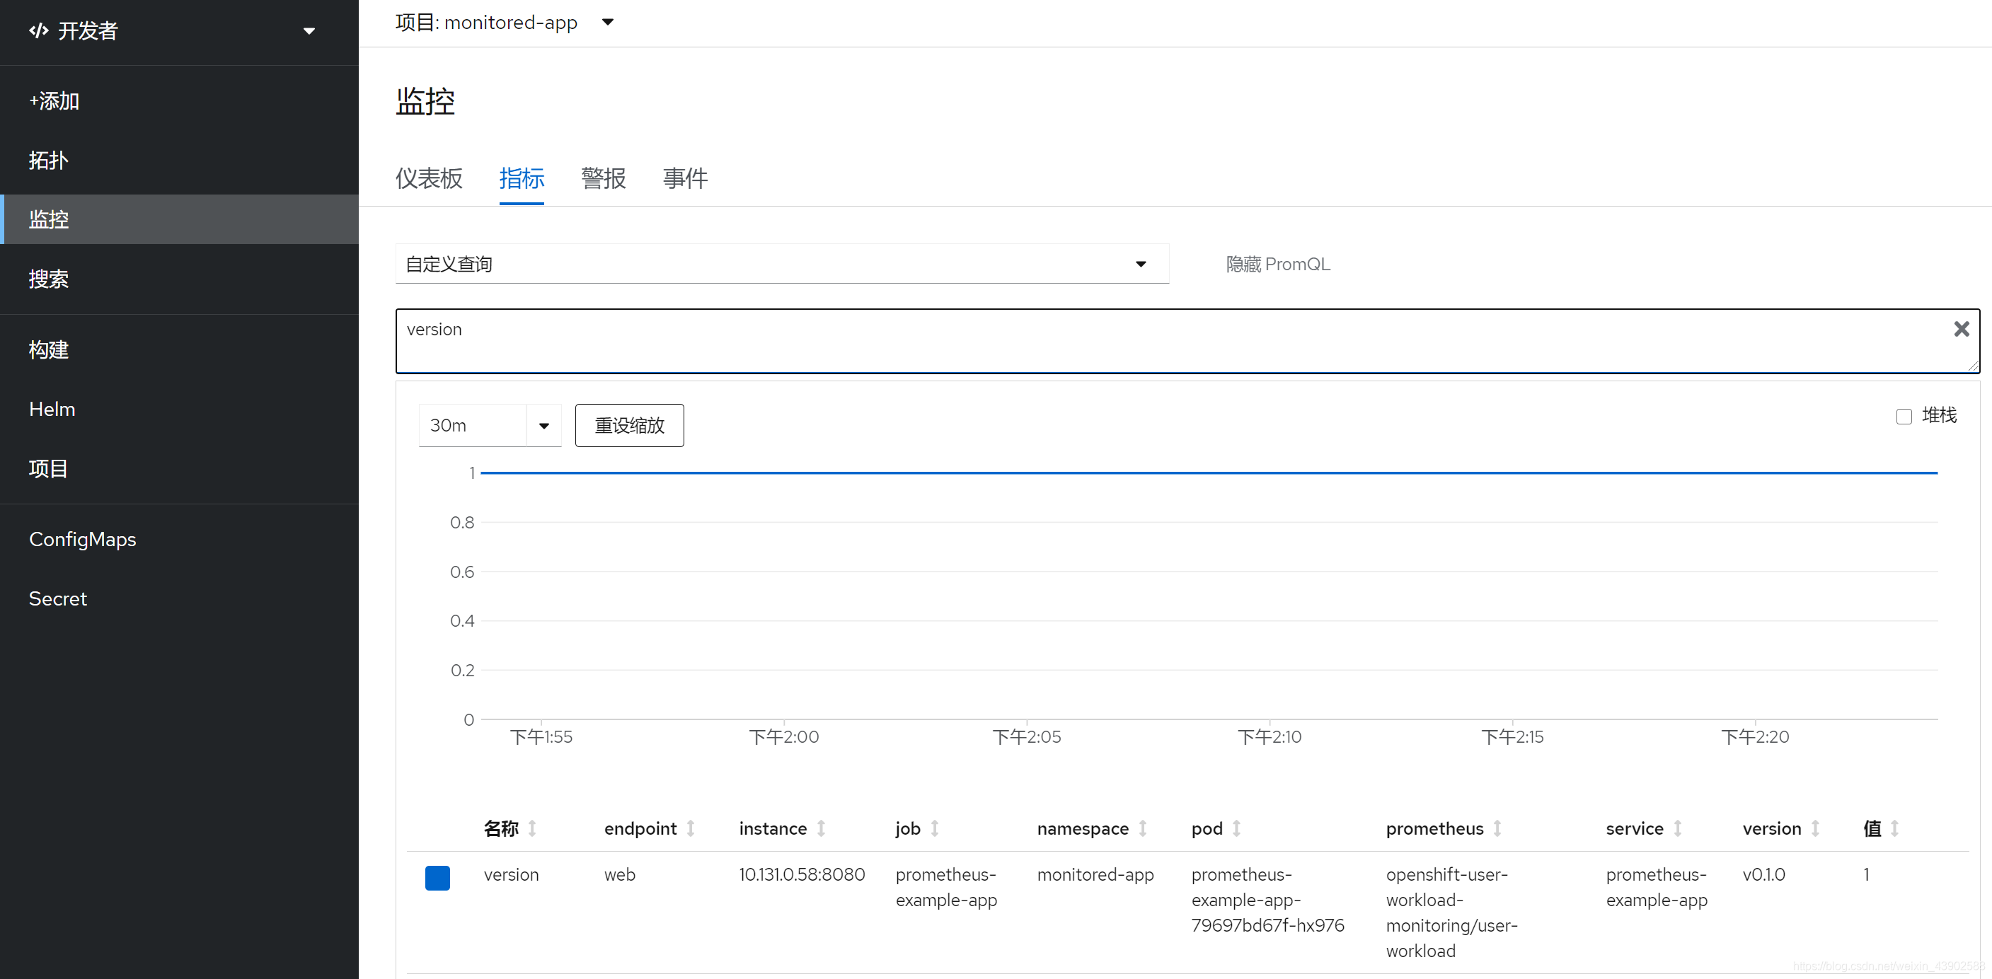Open +添加 in the sidebar
The image size is (1992, 979).
[x=180, y=100]
